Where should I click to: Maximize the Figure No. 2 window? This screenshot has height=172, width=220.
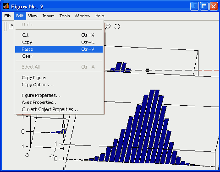204,6
